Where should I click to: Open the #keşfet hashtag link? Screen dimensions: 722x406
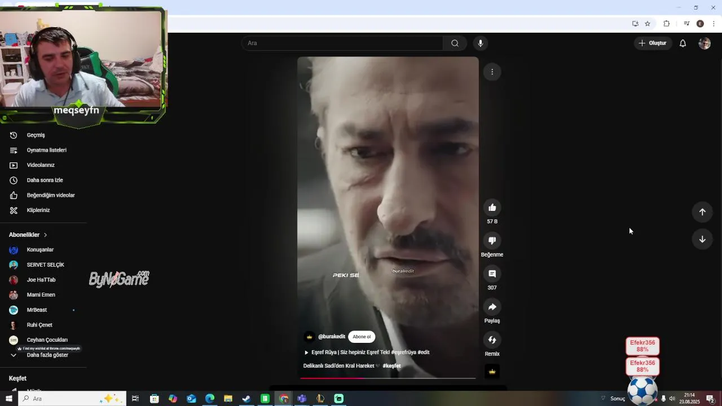(x=391, y=366)
